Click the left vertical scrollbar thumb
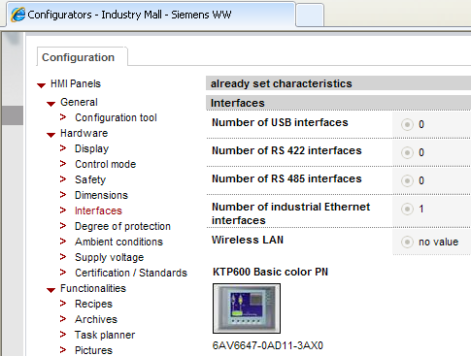The image size is (471, 356). [x=13, y=115]
